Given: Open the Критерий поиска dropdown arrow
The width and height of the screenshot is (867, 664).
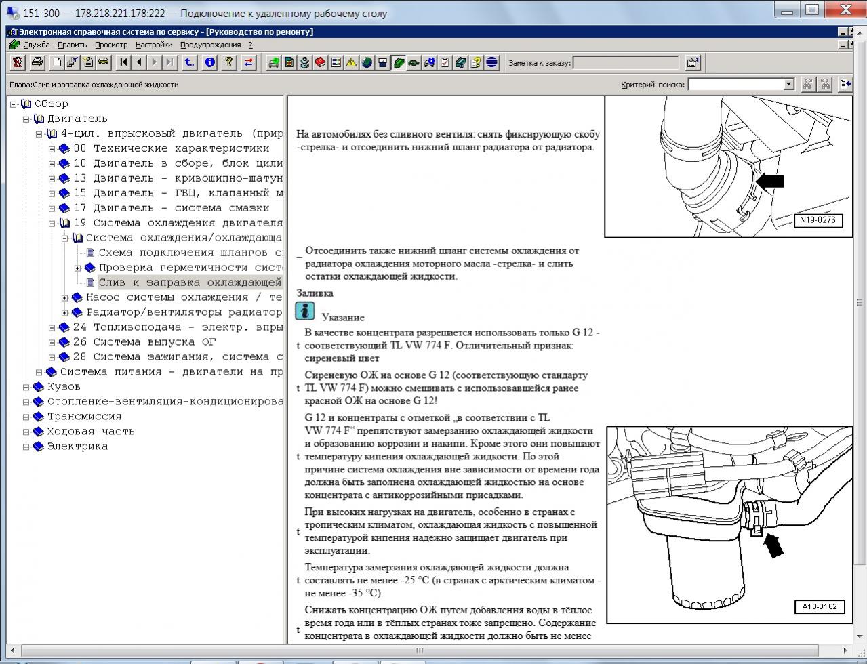Looking at the screenshot, I should [x=788, y=84].
